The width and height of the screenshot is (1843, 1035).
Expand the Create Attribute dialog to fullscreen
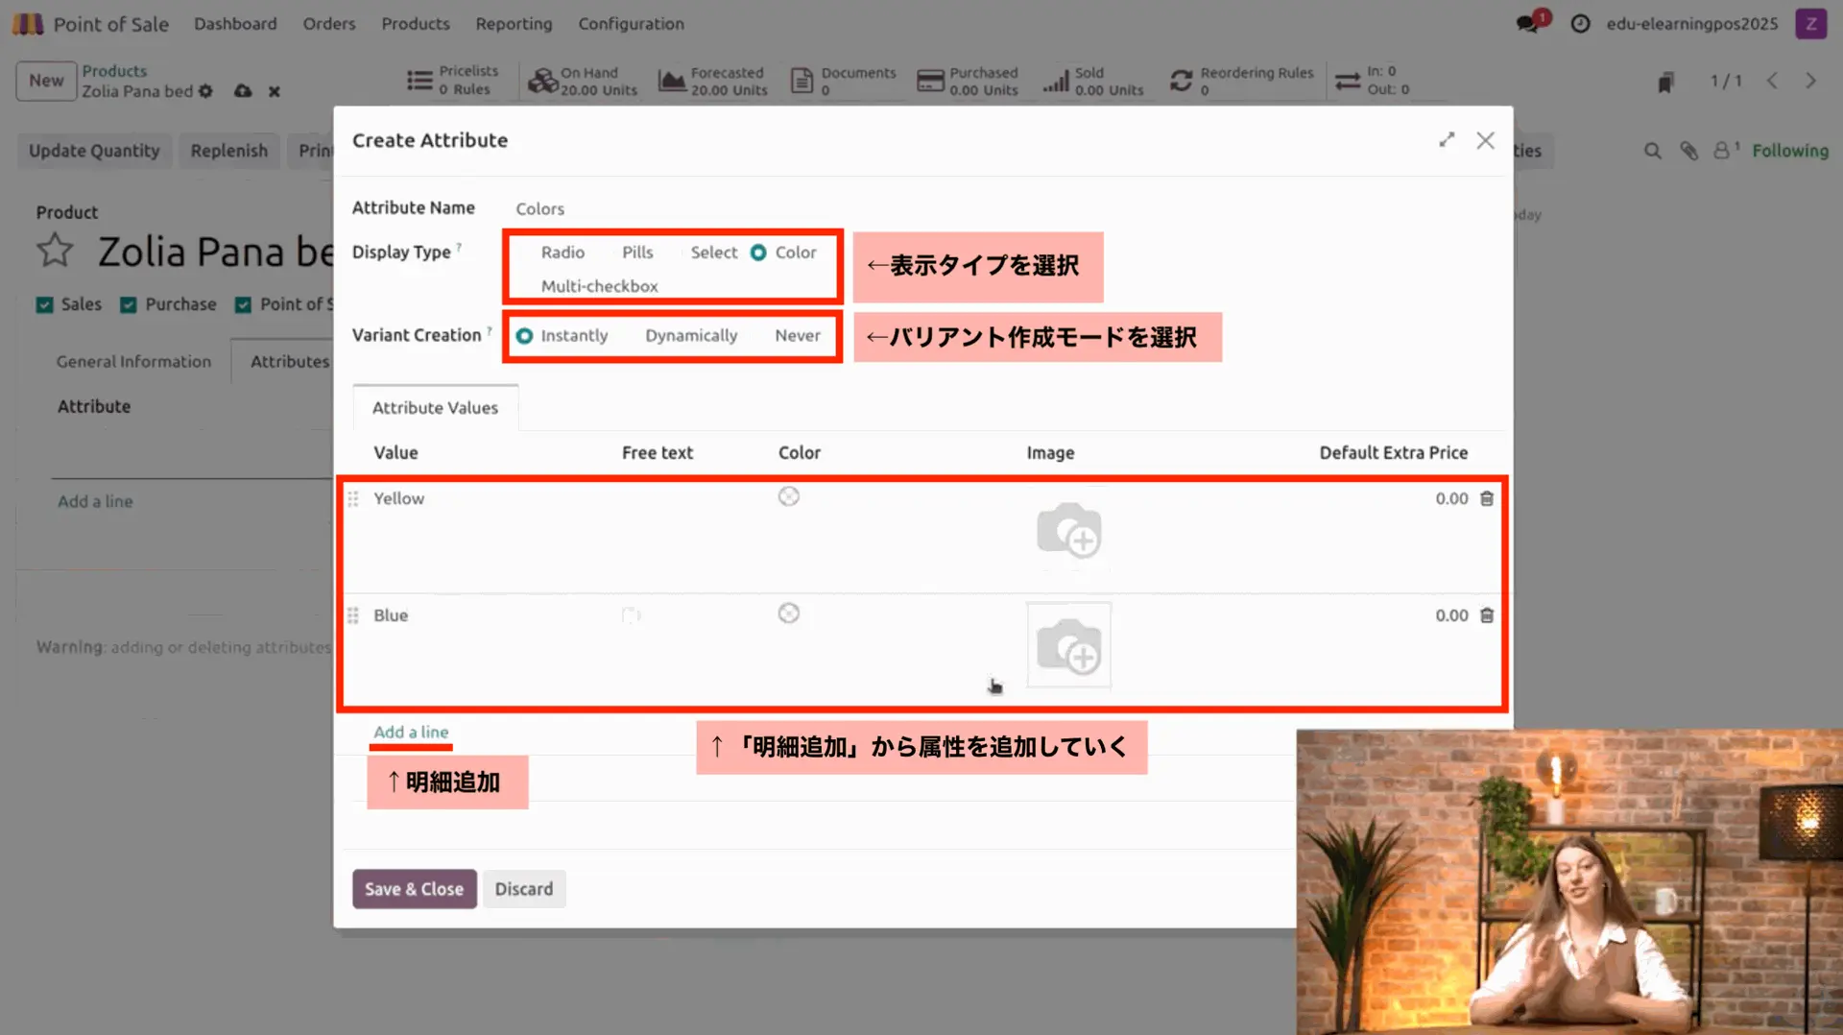pyautogui.click(x=1447, y=140)
